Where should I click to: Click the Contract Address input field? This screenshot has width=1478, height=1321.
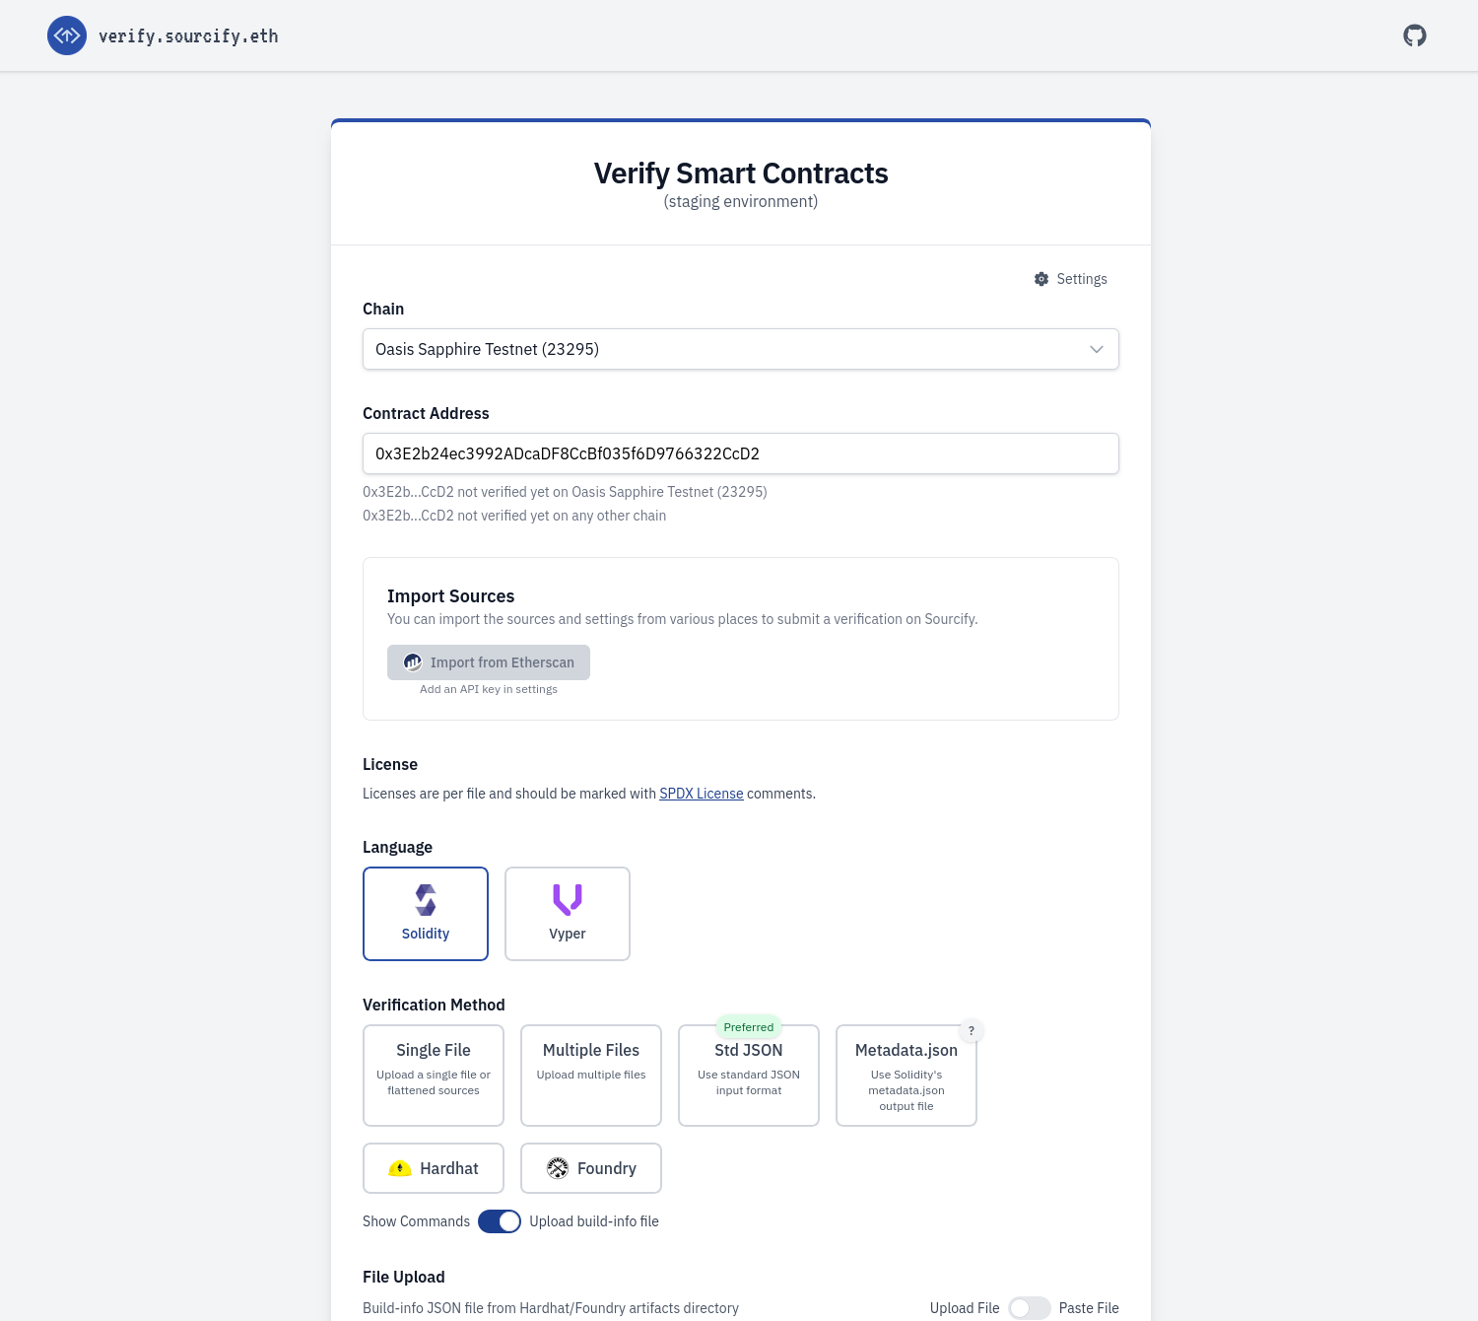coord(740,453)
